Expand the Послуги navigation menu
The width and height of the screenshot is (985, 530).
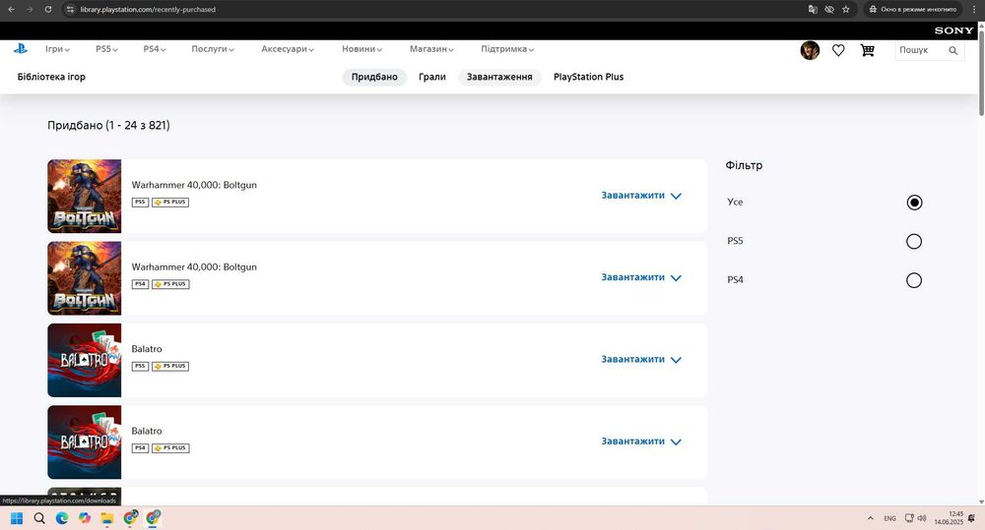tap(213, 49)
